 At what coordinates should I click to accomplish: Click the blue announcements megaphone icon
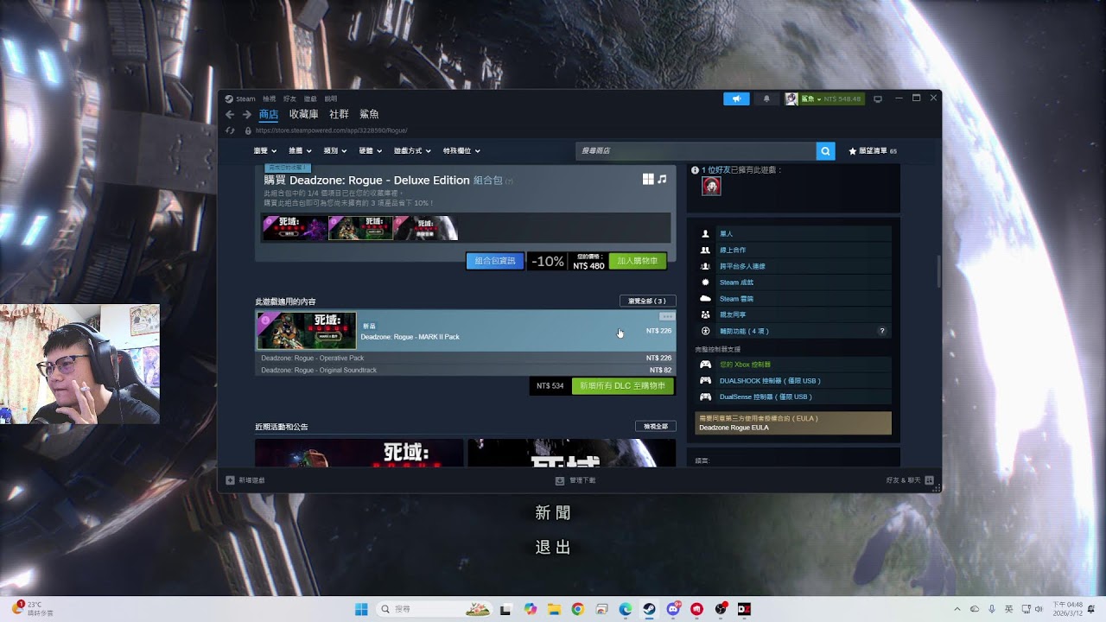pyautogui.click(x=736, y=99)
